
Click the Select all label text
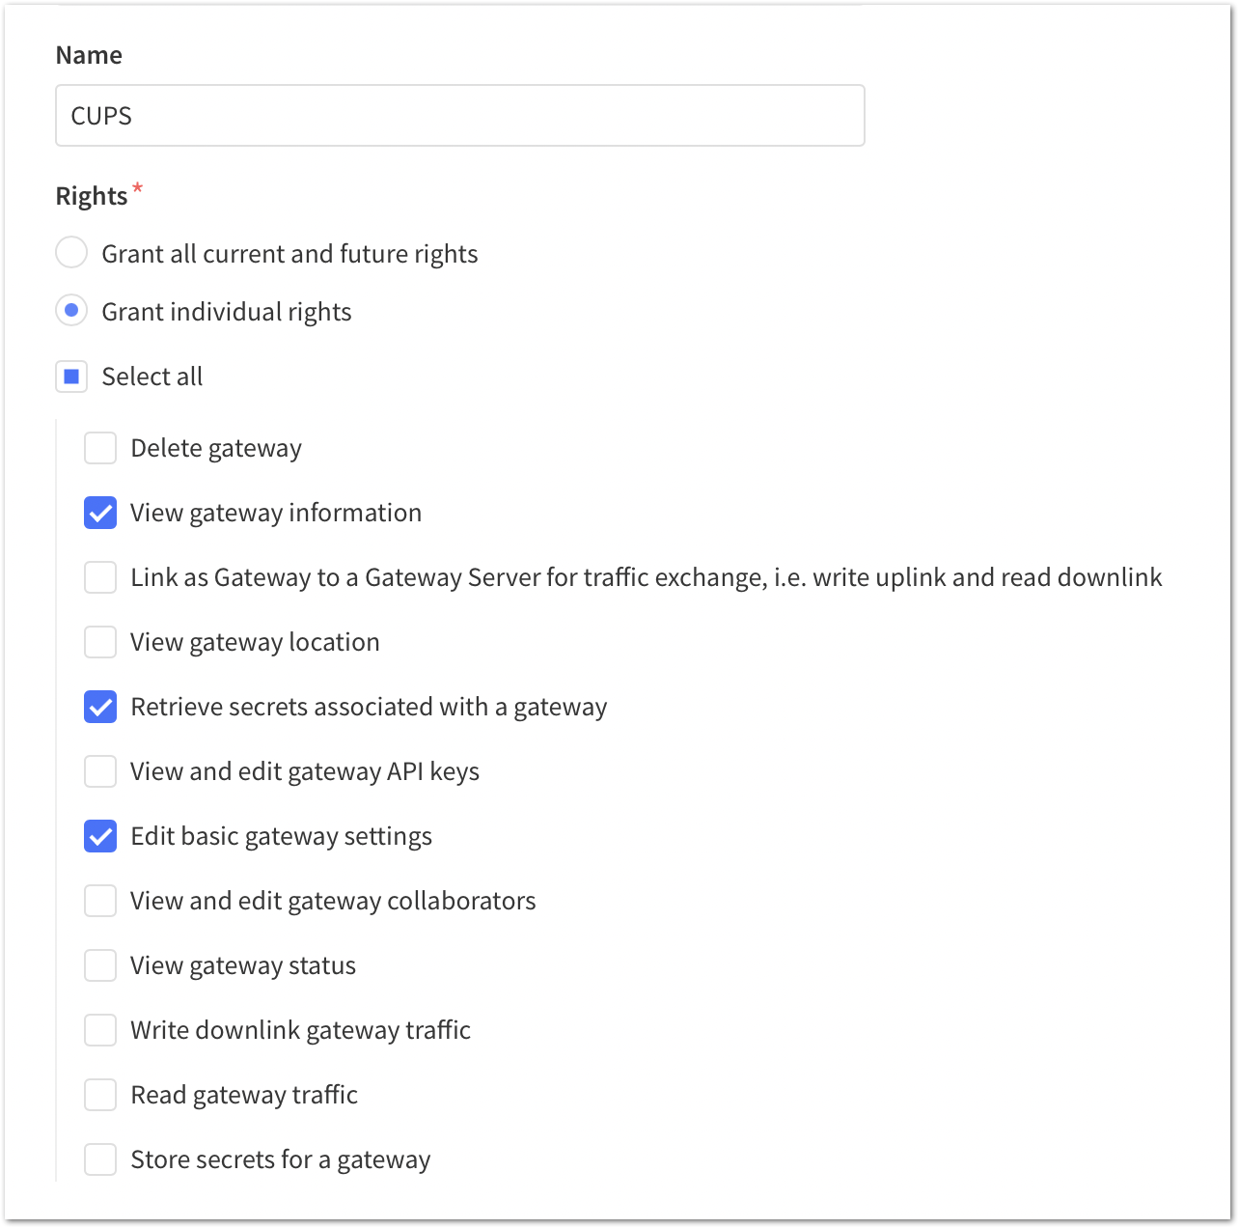[152, 377]
